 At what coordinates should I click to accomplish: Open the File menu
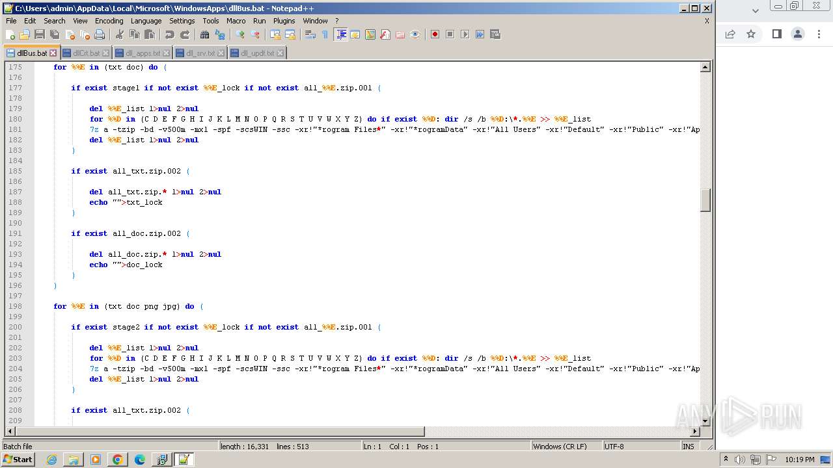[x=11, y=21]
